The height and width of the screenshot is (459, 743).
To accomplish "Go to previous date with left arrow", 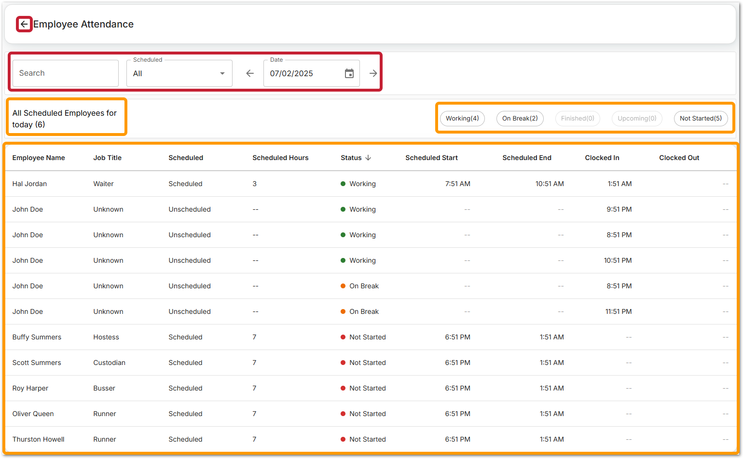I will (x=249, y=73).
